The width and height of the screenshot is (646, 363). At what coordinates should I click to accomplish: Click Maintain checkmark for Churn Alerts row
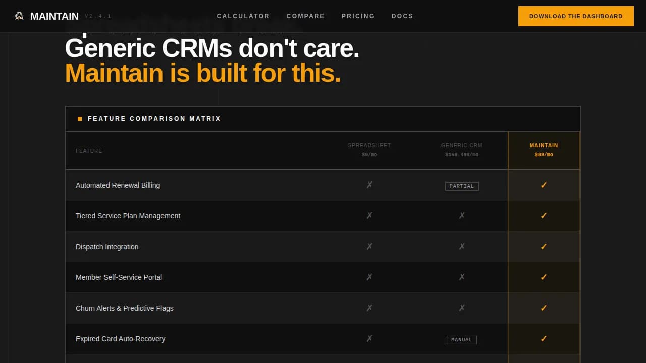pyautogui.click(x=544, y=308)
